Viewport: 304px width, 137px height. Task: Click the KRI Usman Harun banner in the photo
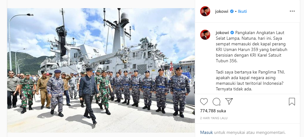[x=187, y=62]
